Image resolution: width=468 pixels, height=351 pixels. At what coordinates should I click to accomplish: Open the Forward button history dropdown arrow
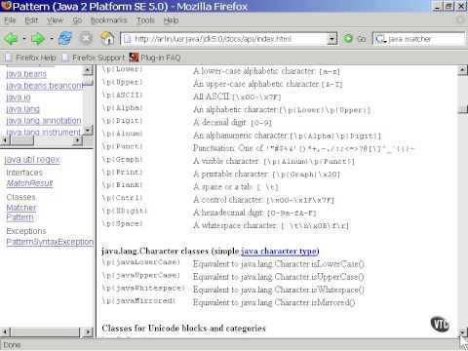pyautogui.click(x=52, y=39)
